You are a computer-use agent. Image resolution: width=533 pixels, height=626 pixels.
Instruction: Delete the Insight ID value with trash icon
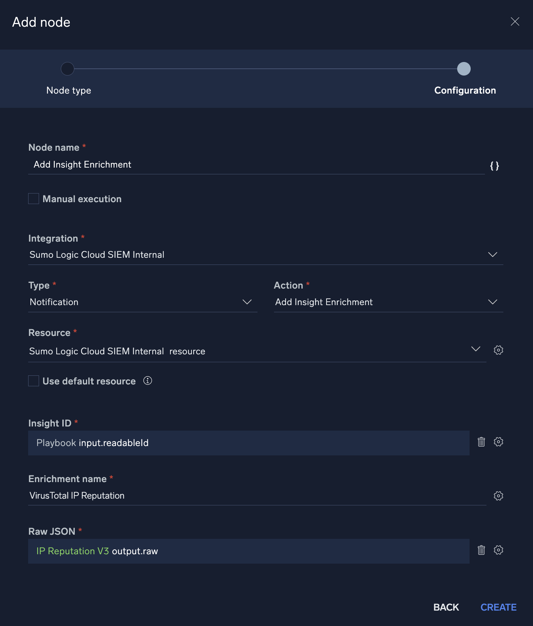pos(481,442)
